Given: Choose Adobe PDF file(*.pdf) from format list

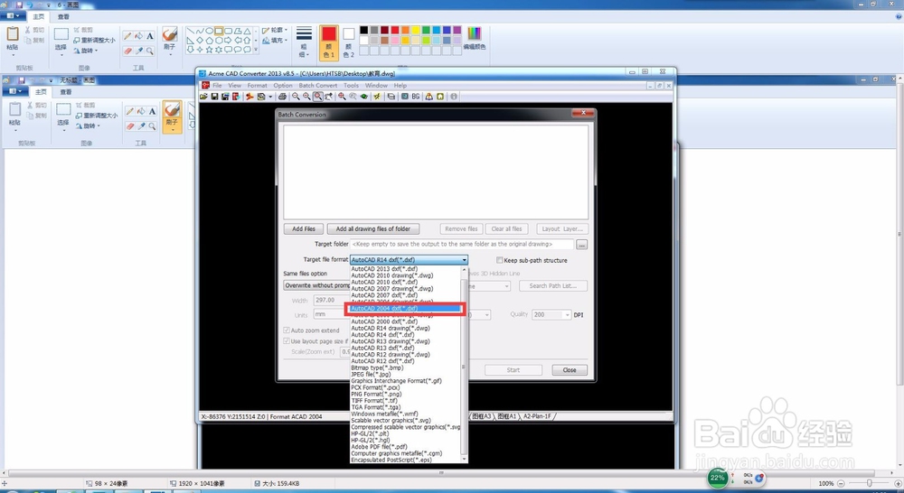Looking at the screenshot, I should pos(380,447).
